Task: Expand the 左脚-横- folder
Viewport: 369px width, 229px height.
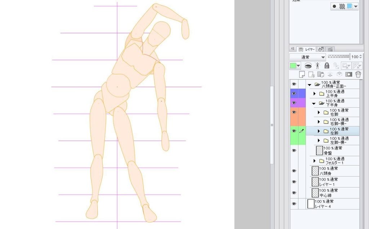Action: click(x=319, y=141)
